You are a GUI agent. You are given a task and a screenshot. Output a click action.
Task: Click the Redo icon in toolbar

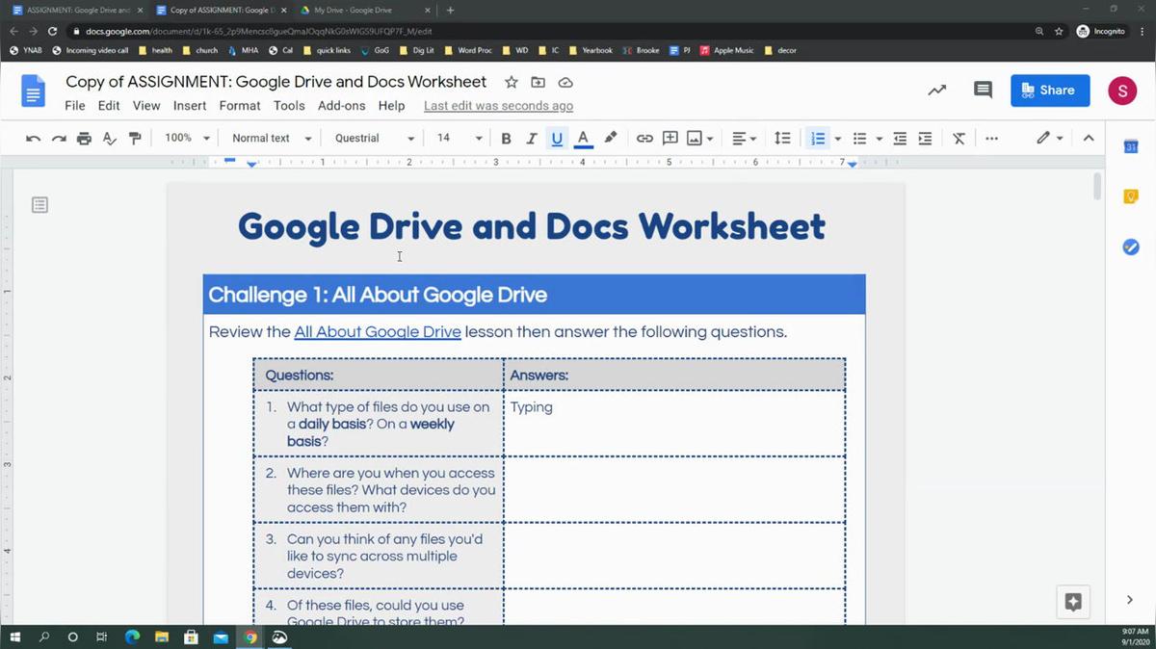[59, 139]
